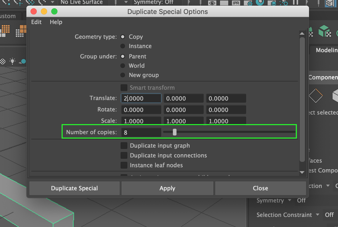This screenshot has width=338, height=227.
Task: Select the green shaded cube icon
Action: coord(325,31)
